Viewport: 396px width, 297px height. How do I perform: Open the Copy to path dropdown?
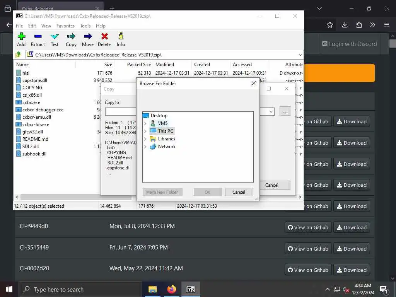(x=271, y=111)
